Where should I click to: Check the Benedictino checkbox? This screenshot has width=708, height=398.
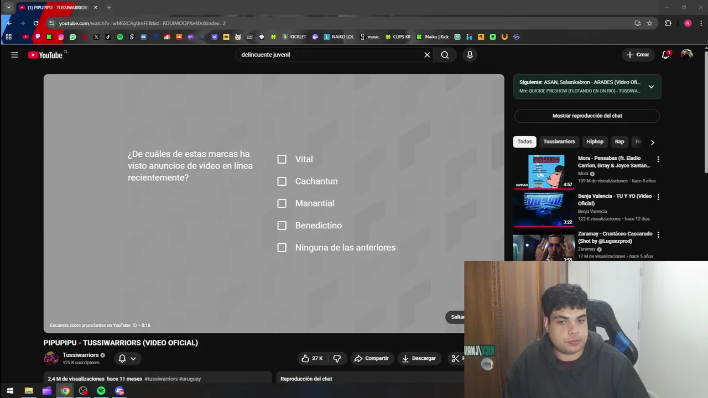pos(282,226)
